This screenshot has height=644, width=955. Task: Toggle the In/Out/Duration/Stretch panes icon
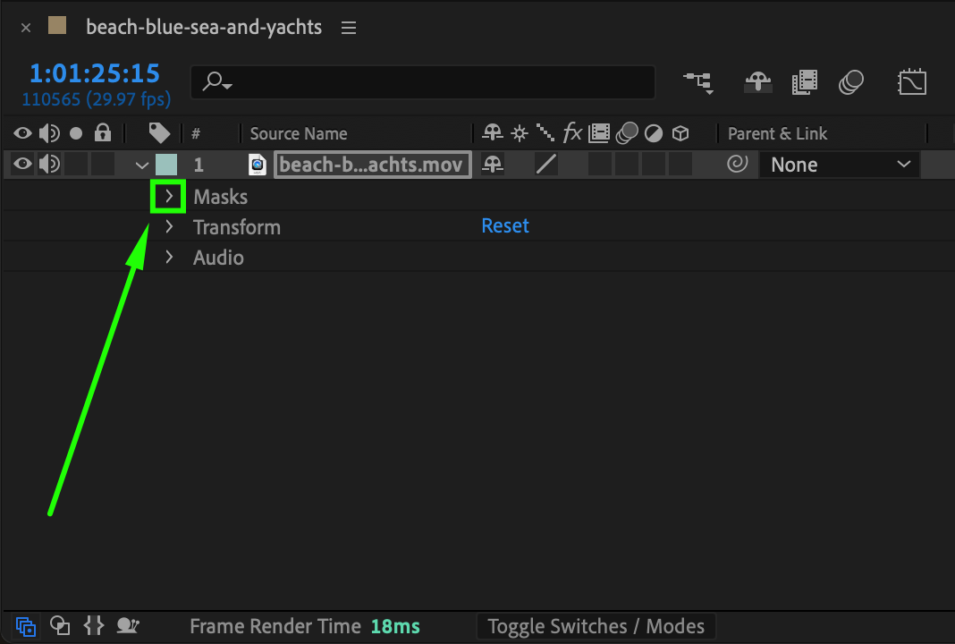tap(94, 626)
